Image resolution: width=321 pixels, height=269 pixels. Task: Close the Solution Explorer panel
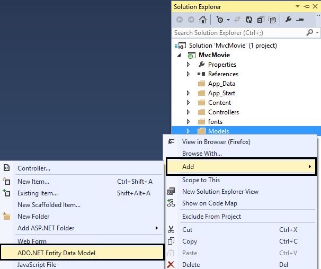[315, 6]
